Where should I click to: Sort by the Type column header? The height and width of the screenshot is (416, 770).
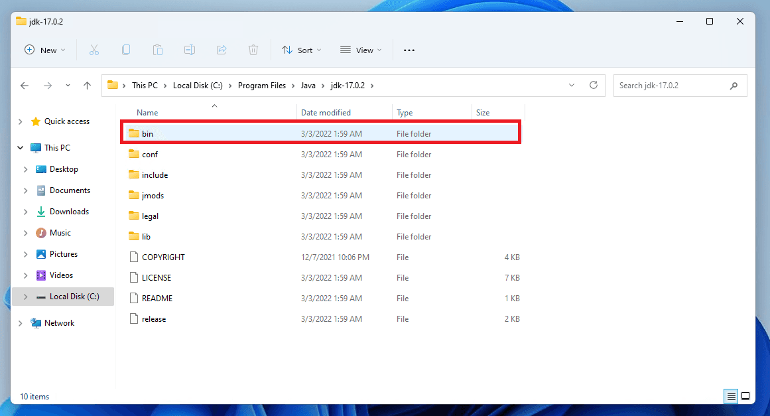point(405,113)
